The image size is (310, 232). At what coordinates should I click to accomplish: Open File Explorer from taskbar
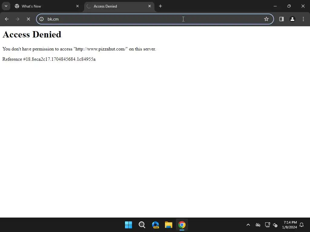[x=169, y=225]
